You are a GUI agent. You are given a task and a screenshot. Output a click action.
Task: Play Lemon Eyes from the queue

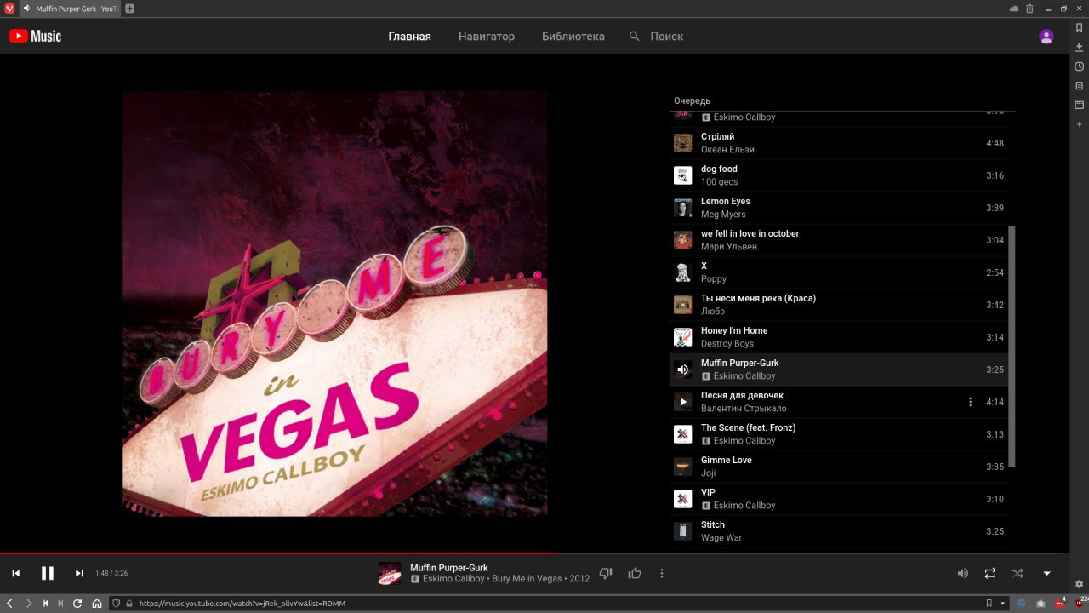838,208
